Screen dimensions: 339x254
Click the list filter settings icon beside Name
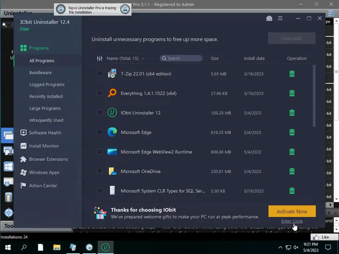point(99,58)
